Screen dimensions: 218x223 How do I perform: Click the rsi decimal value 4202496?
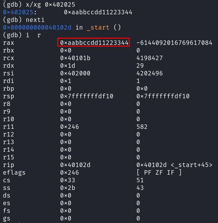coord(149,73)
